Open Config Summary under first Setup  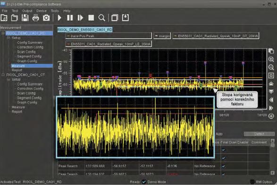[30, 43]
